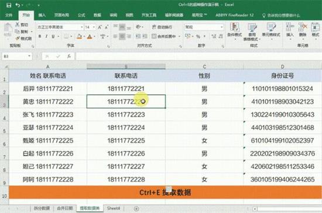This screenshot has width=322, height=213.
Task: Toggle underline formatting U
Action: point(53,36)
